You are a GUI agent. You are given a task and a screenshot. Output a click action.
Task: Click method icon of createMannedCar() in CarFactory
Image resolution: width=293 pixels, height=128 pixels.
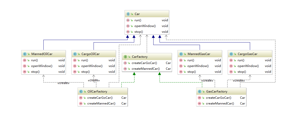(125, 69)
